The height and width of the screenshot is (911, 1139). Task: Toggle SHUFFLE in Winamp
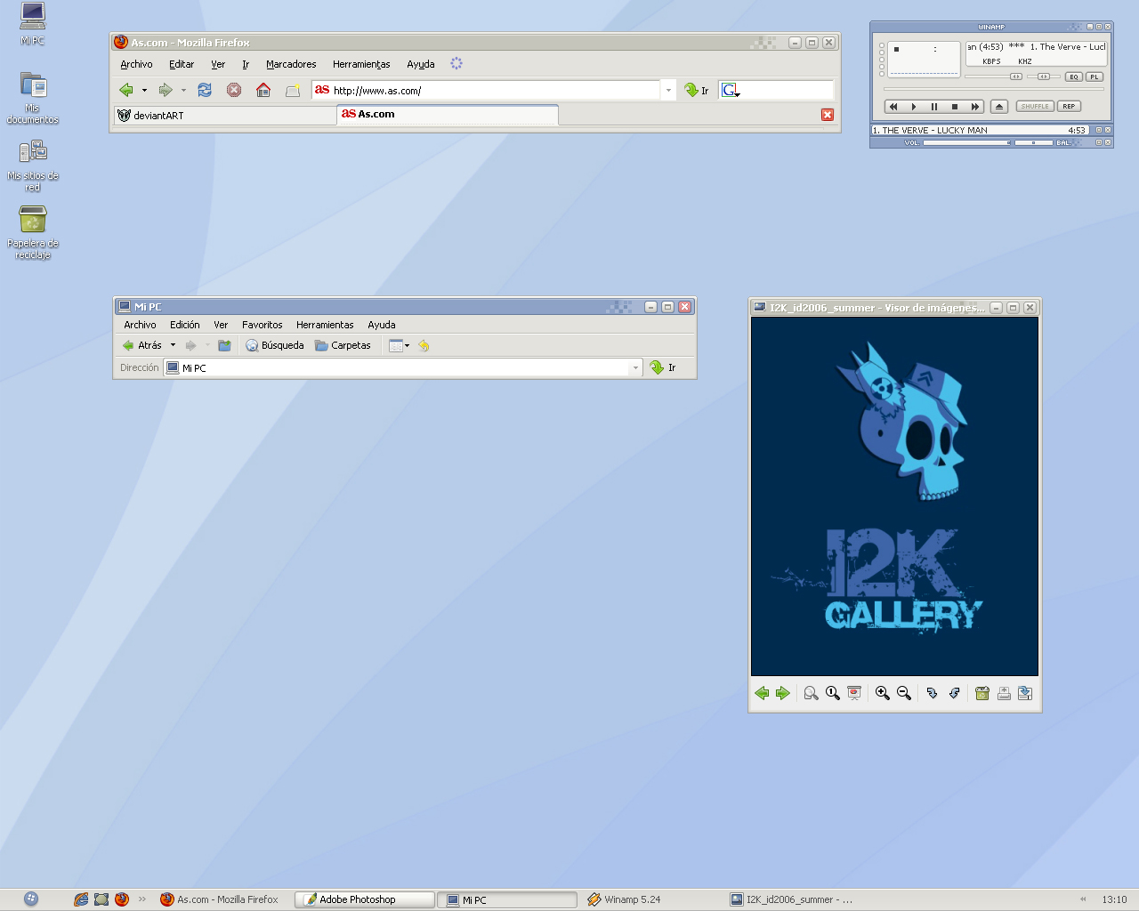point(1035,106)
